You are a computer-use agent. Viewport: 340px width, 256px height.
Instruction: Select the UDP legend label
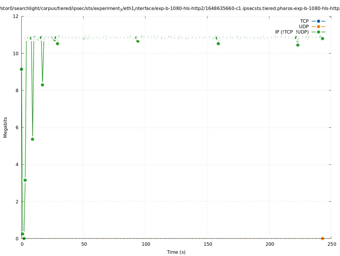click(304, 26)
